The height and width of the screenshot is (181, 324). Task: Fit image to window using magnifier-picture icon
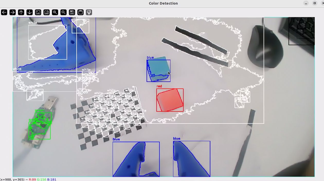(47, 12)
